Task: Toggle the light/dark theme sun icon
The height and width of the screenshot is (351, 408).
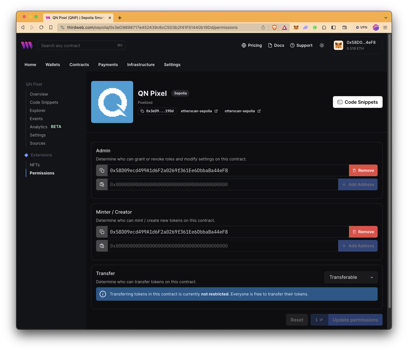Action: pos(322,45)
